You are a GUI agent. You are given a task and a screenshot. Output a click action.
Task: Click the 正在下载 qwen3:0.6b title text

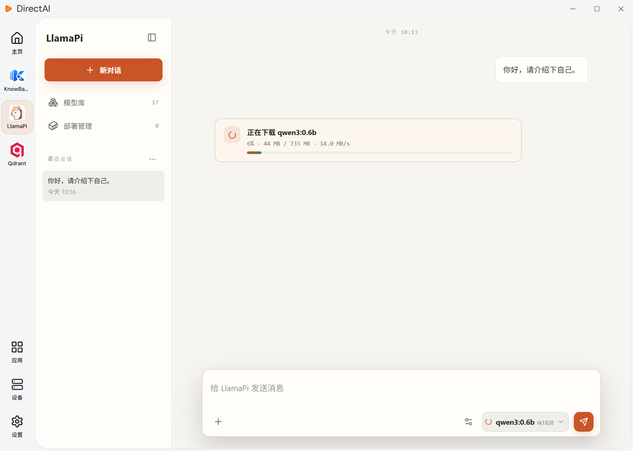(282, 132)
